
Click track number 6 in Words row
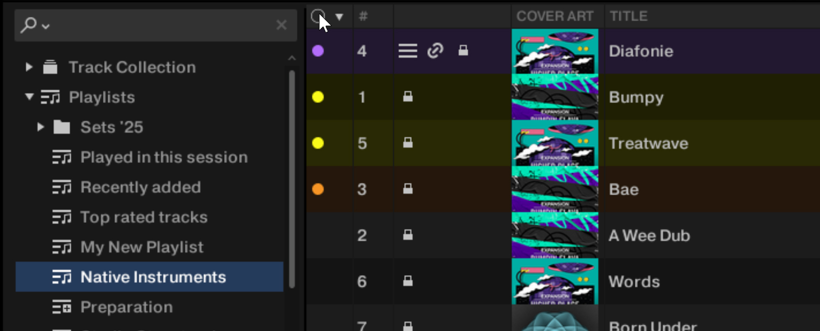[x=362, y=282]
